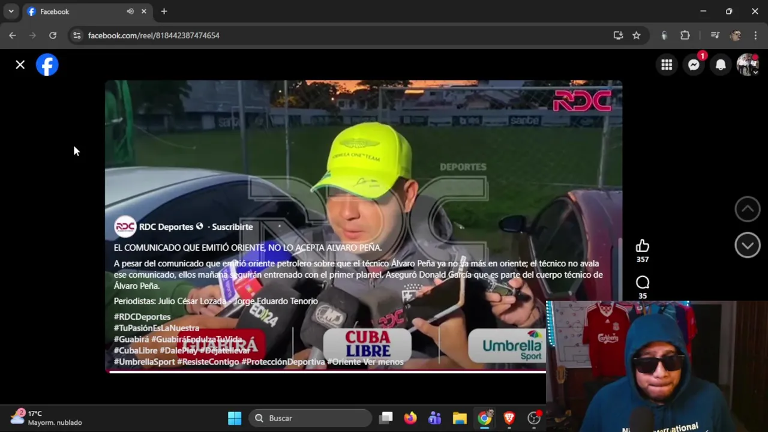Collapse description with Ver menos
The image size is (768, 432).
point(382,362)
